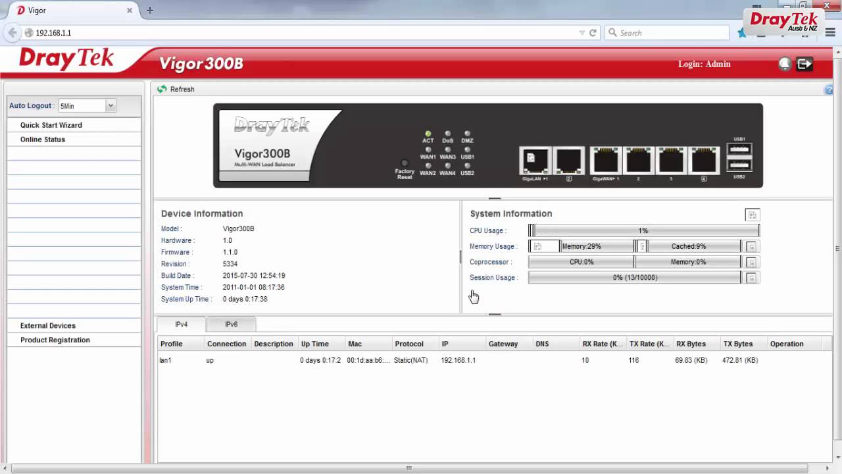842x474 pixels.
Task: Click the Login: Admin text
Action: (705, 64)
